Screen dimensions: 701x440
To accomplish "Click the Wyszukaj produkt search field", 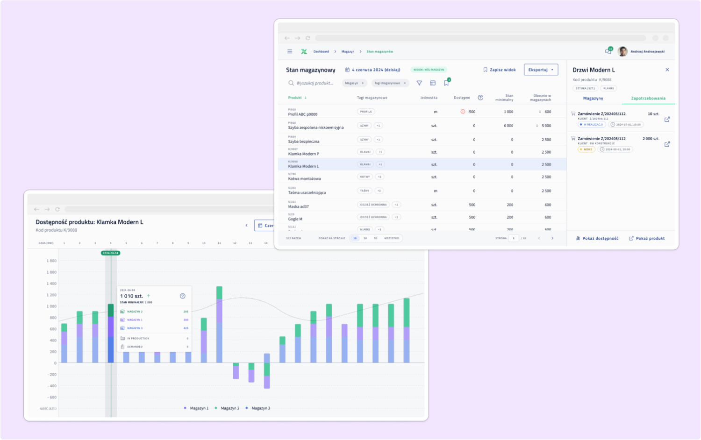I will [314, 83].
